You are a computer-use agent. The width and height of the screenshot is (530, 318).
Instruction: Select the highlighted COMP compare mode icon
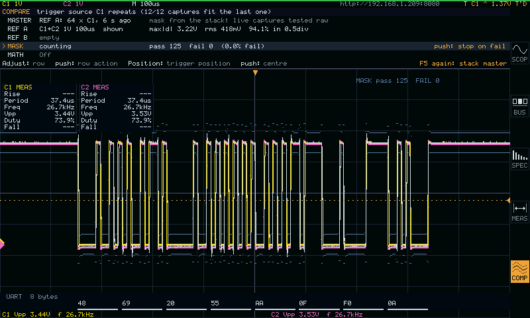(x=519, y=272)
